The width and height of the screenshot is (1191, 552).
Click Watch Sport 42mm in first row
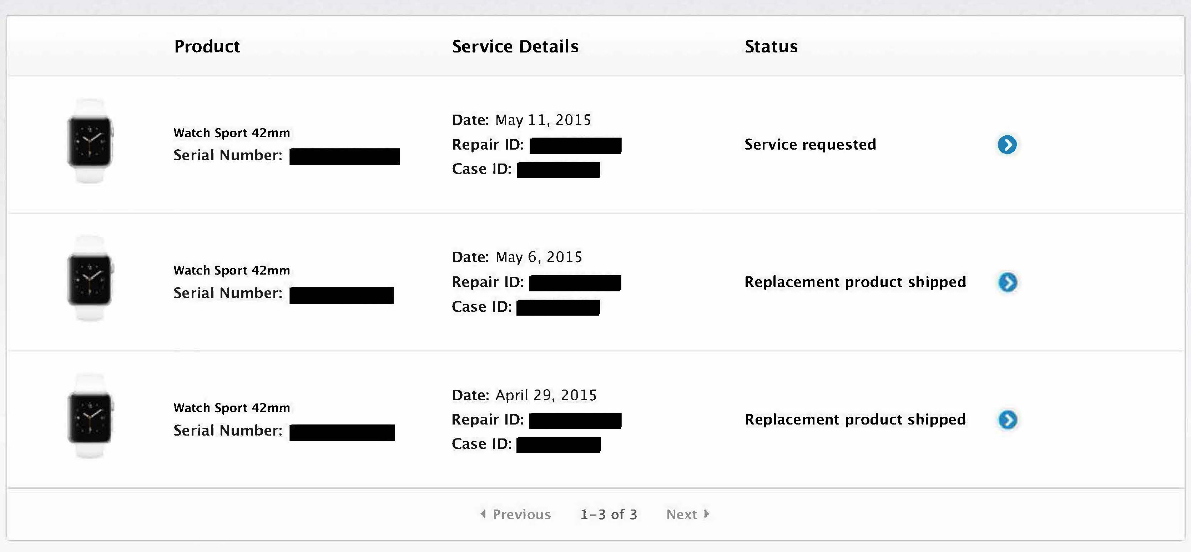pyautogui.click(x=232, y=133)
